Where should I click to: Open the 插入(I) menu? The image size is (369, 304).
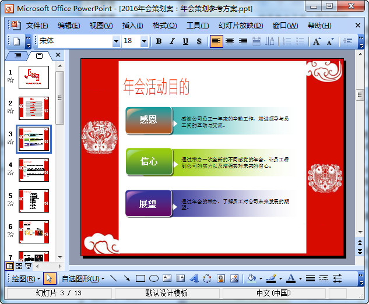point(132,26)
